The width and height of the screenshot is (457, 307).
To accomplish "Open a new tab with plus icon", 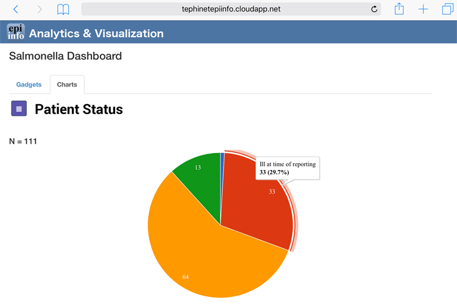I will pos(423,9).
